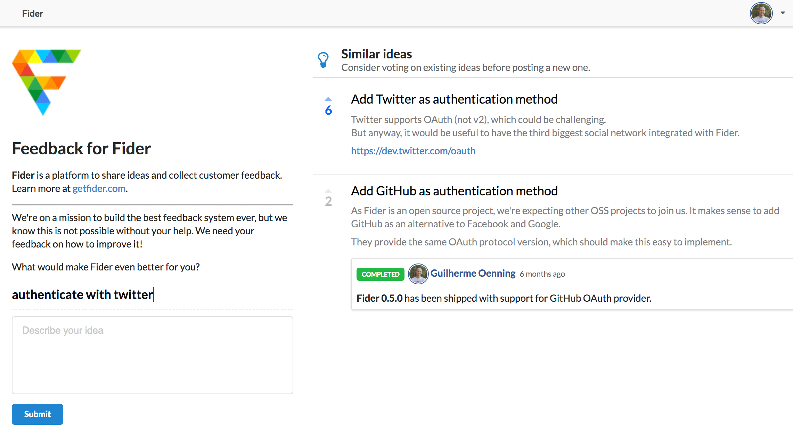This screenshot has height=438, width=793.
Task: Click the Similar ideas heading
Action: tap(376, 54)
